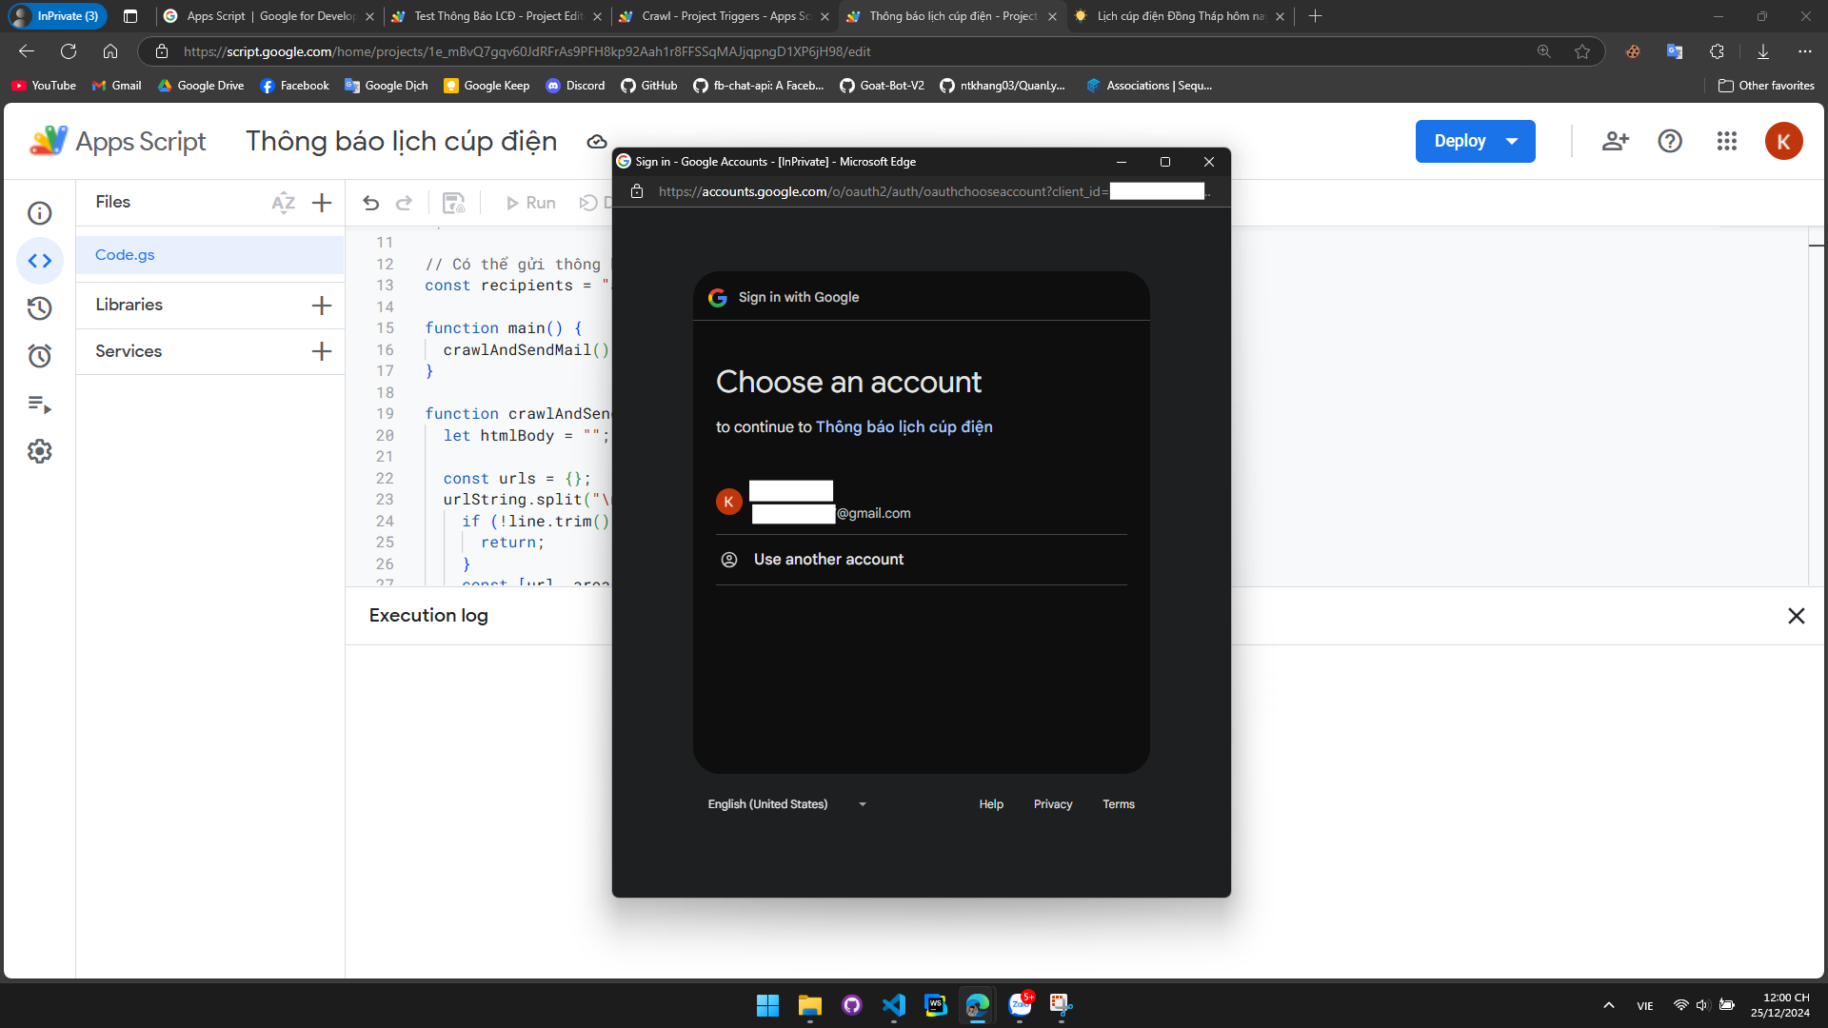Open the Overview info icon in sidebar

coord(39,213)
